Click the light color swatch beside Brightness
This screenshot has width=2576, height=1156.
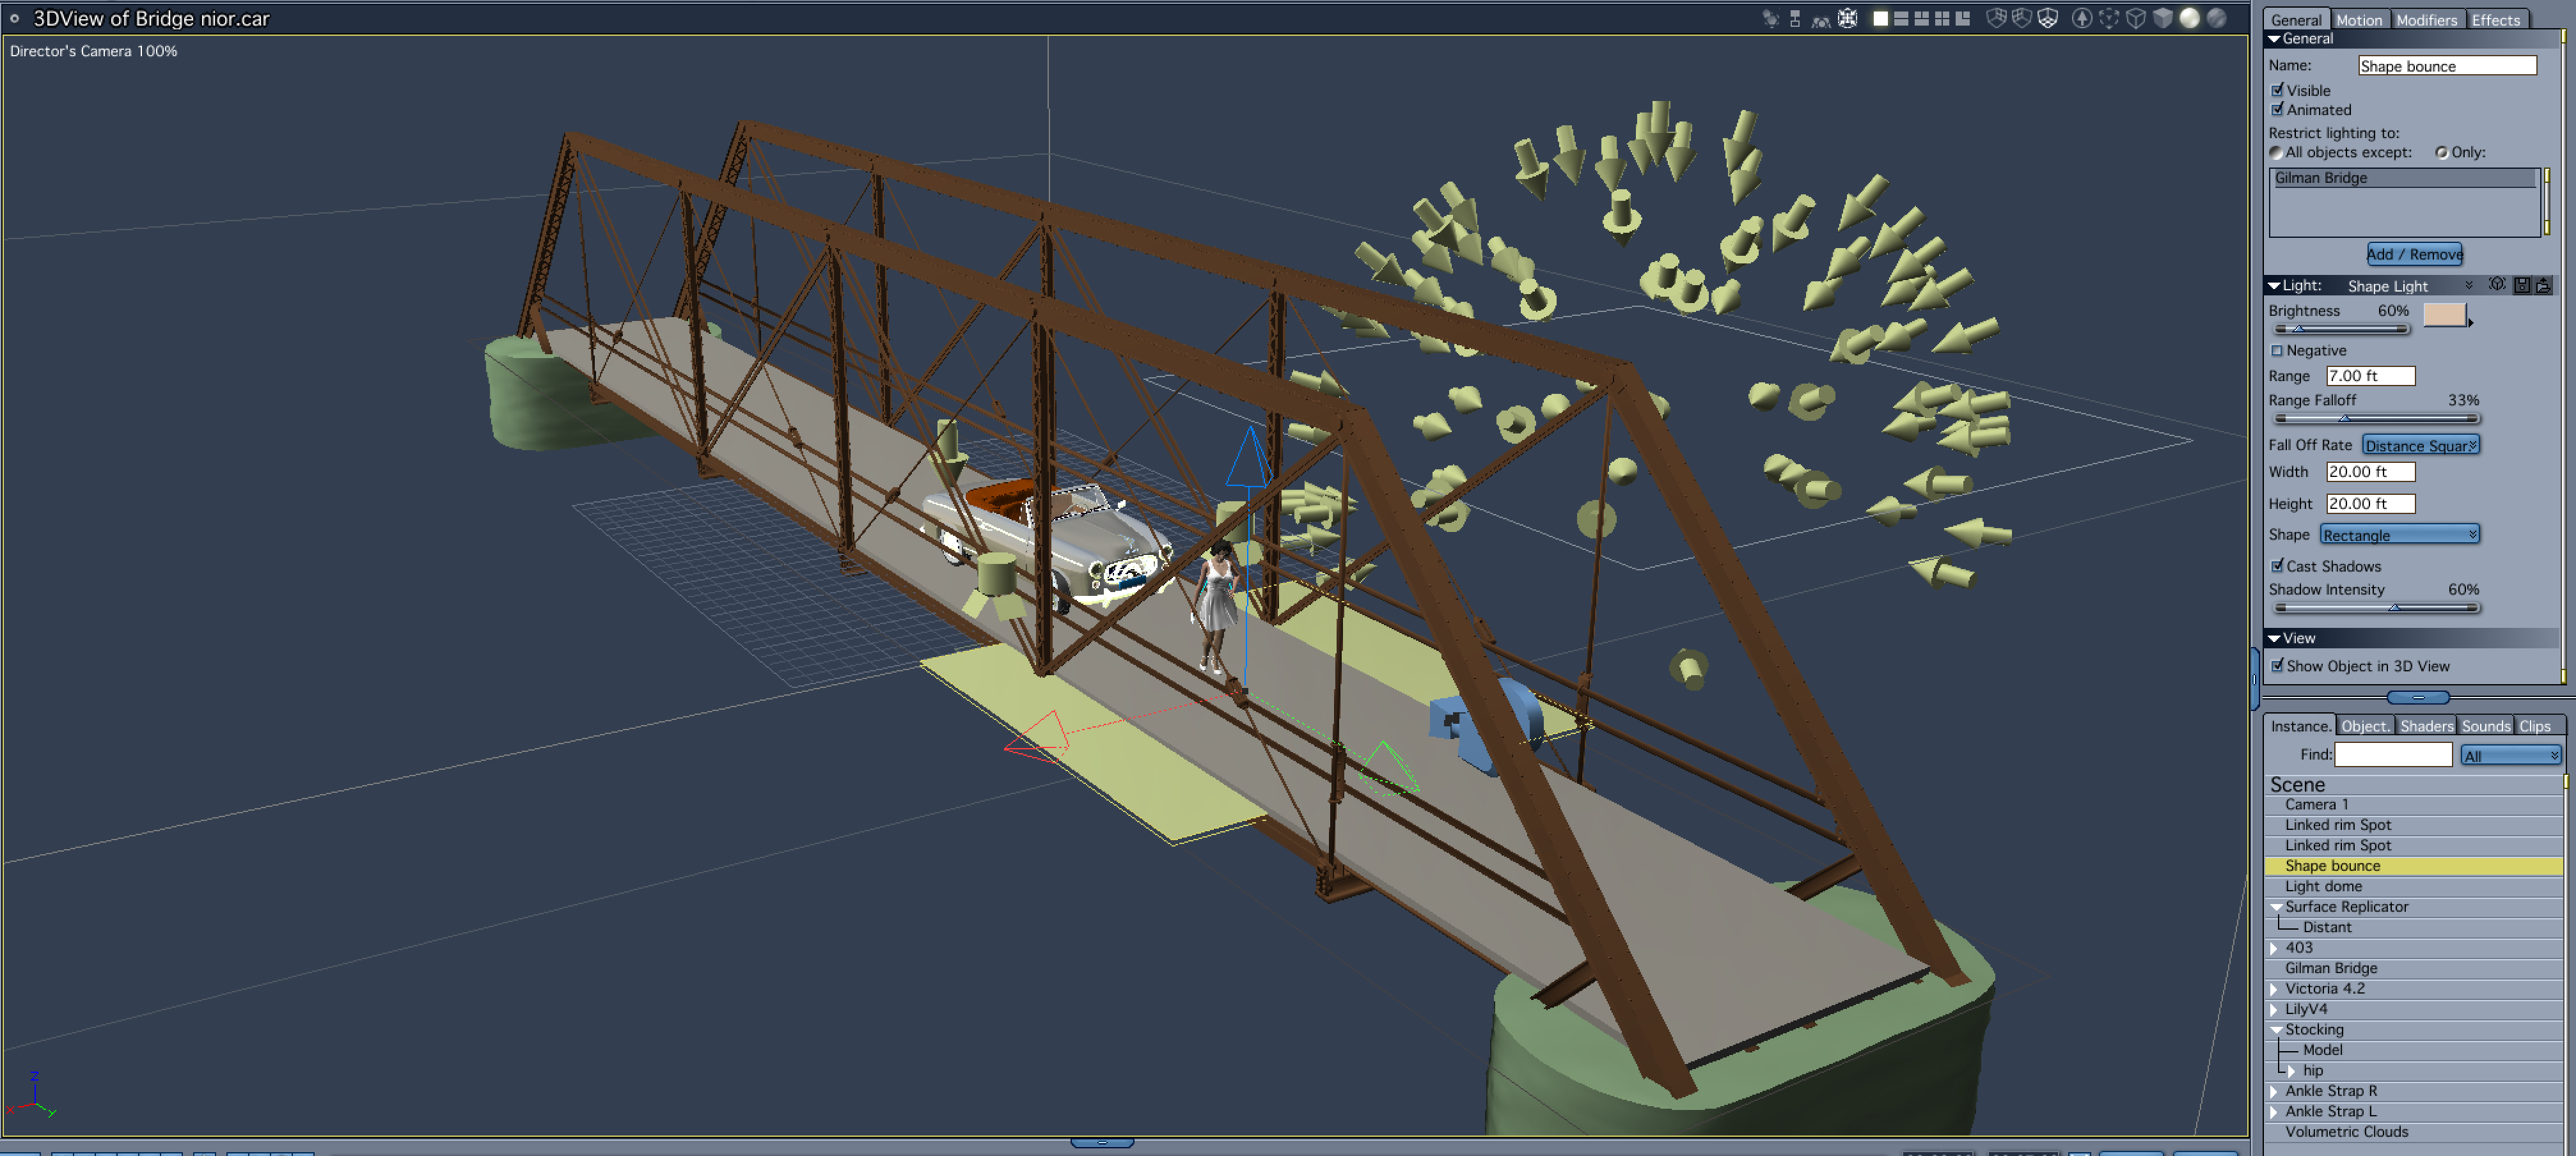[x=2444, y=315]
